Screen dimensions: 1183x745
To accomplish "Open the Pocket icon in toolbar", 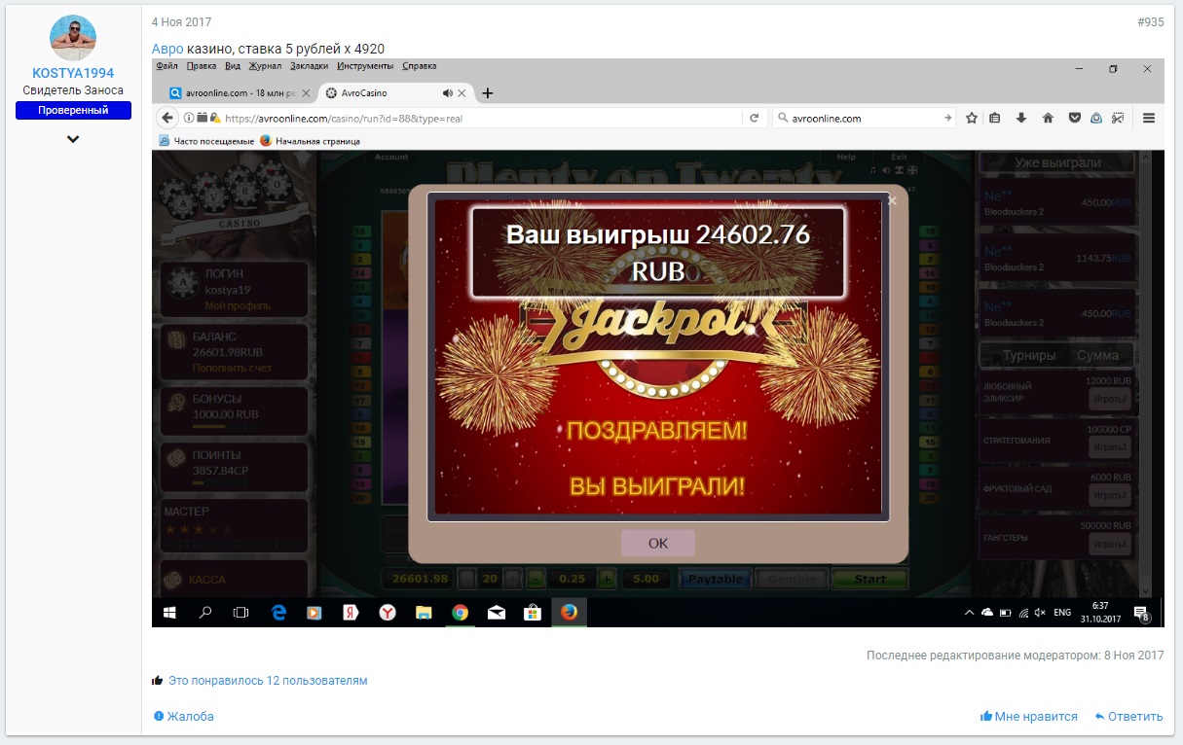I will click(1075, 118).
